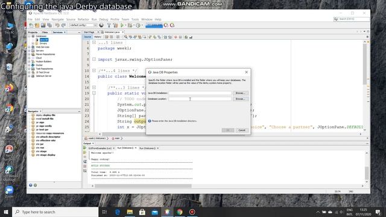Click the globe browser icon in toolbar

pyautogui.click(x=101, y=25)
